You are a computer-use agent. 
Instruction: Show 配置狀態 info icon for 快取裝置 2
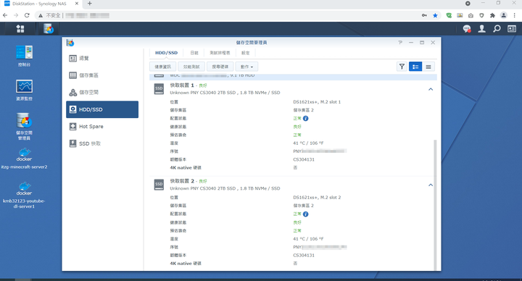(x=306, y=214)
